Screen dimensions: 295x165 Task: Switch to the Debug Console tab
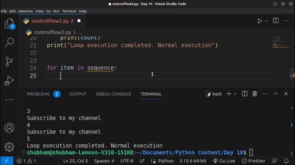[x=113, y=94]
